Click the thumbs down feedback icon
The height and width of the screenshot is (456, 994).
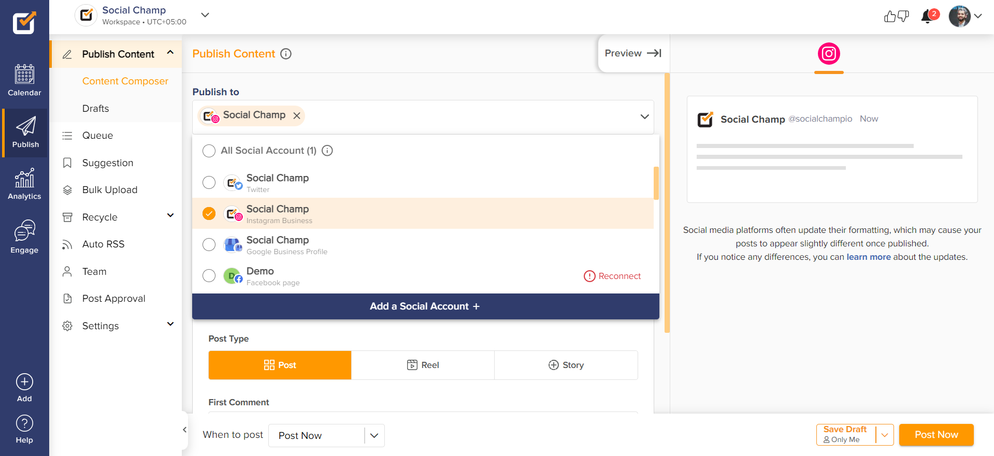tap(903, 17)
